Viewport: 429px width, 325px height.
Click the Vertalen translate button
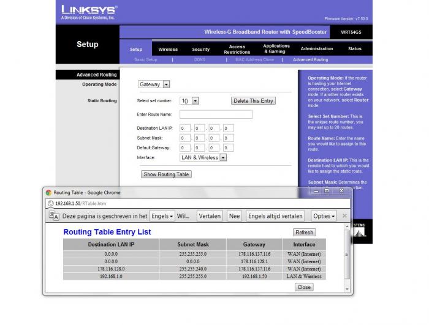(210, 216)
